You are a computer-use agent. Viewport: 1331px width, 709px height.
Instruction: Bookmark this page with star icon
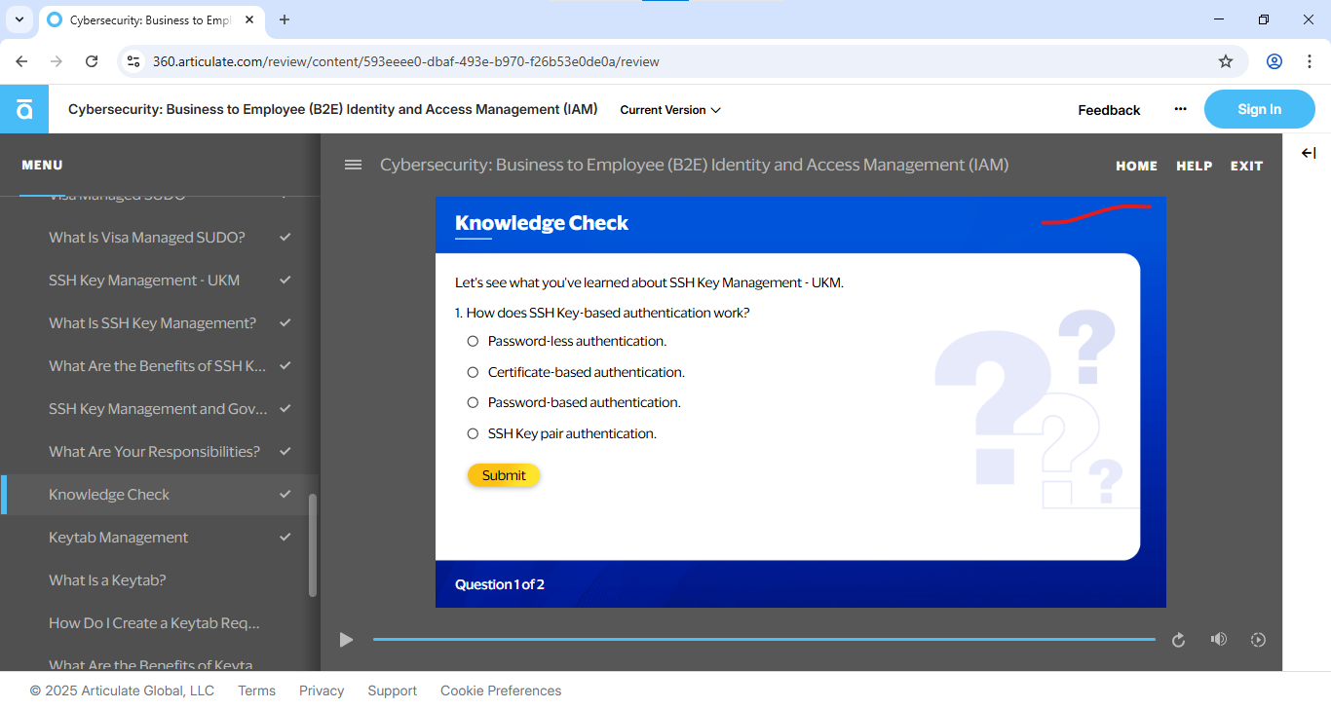click(1226, 61)
